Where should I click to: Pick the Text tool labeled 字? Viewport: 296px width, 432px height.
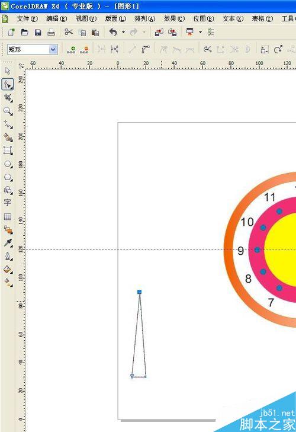pos(8,203)
